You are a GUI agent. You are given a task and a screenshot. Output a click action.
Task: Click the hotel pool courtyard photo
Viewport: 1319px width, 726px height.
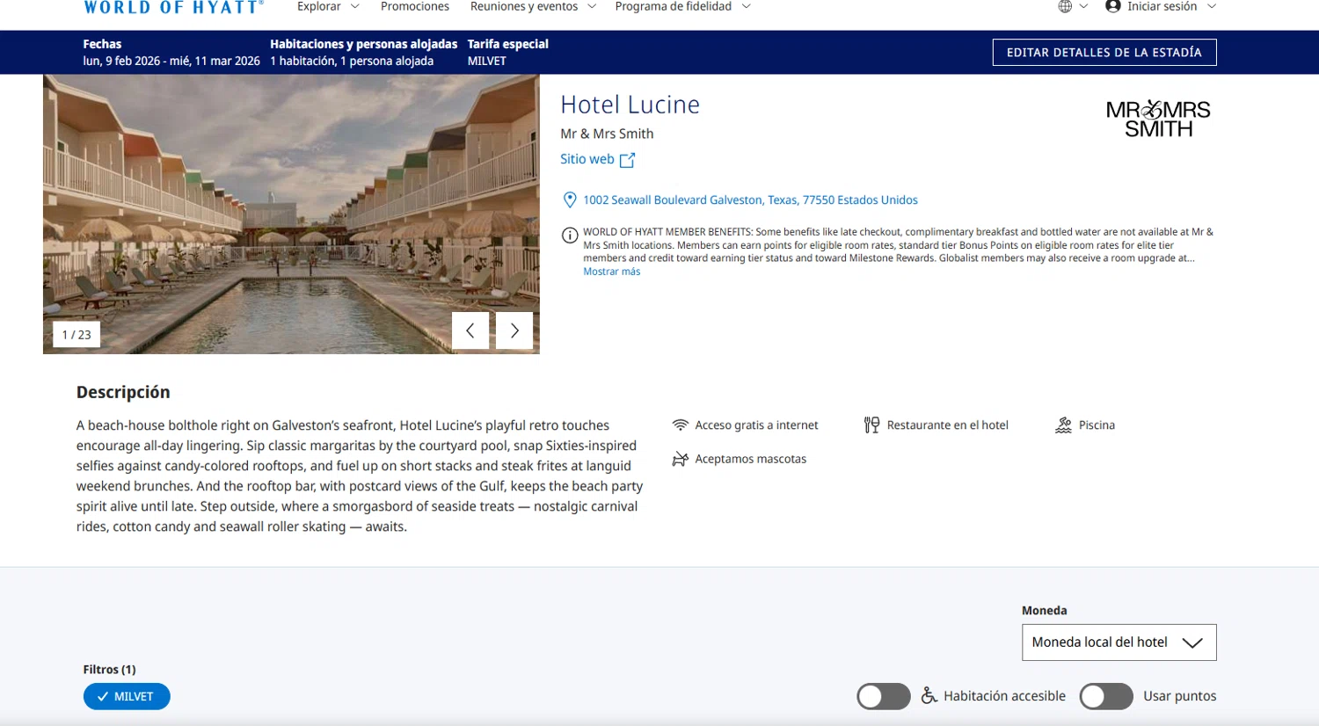[291, 214]
